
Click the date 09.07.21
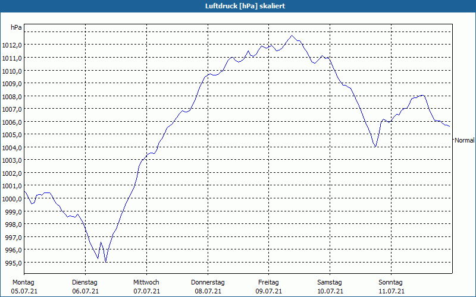269,292
